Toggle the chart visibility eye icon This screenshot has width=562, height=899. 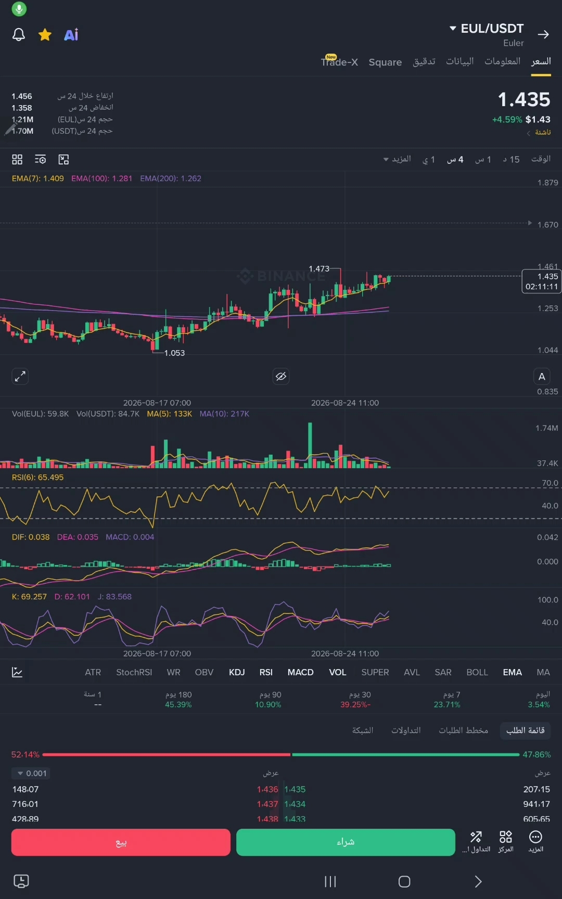pos(281,376)
